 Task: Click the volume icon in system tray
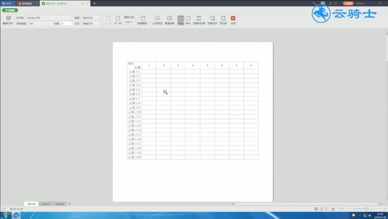[370, 216]
